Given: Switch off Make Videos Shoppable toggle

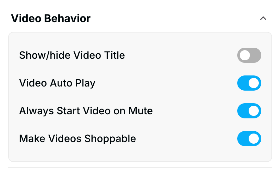Looking at the screenshot, I should 249,139.
